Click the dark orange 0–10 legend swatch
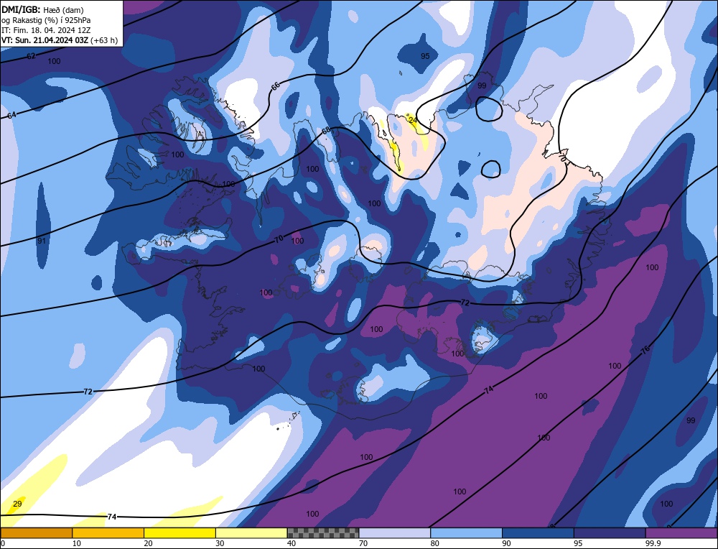This screenshot has width=718, height=549. point(36,532)
